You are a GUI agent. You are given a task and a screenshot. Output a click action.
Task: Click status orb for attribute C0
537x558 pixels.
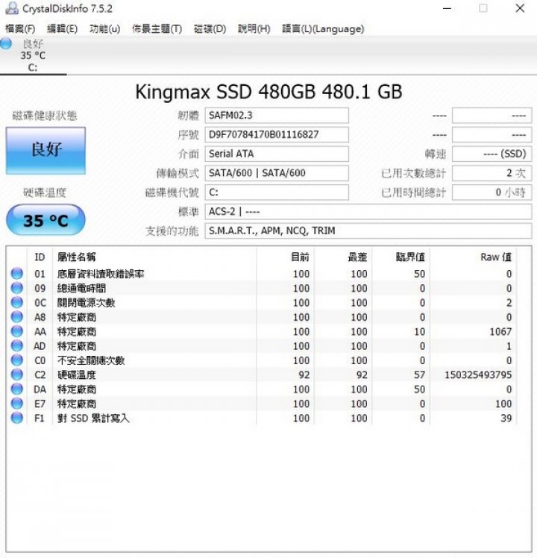(x=16, y=360)
